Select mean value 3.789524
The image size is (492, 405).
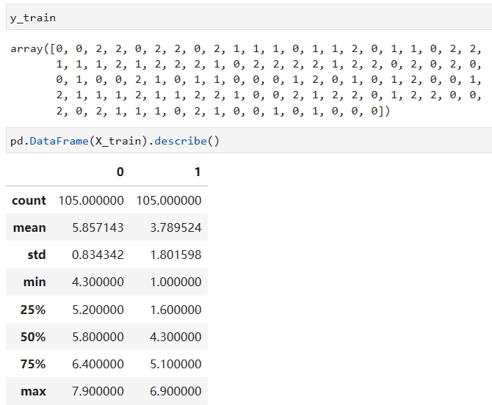point(176,227)
